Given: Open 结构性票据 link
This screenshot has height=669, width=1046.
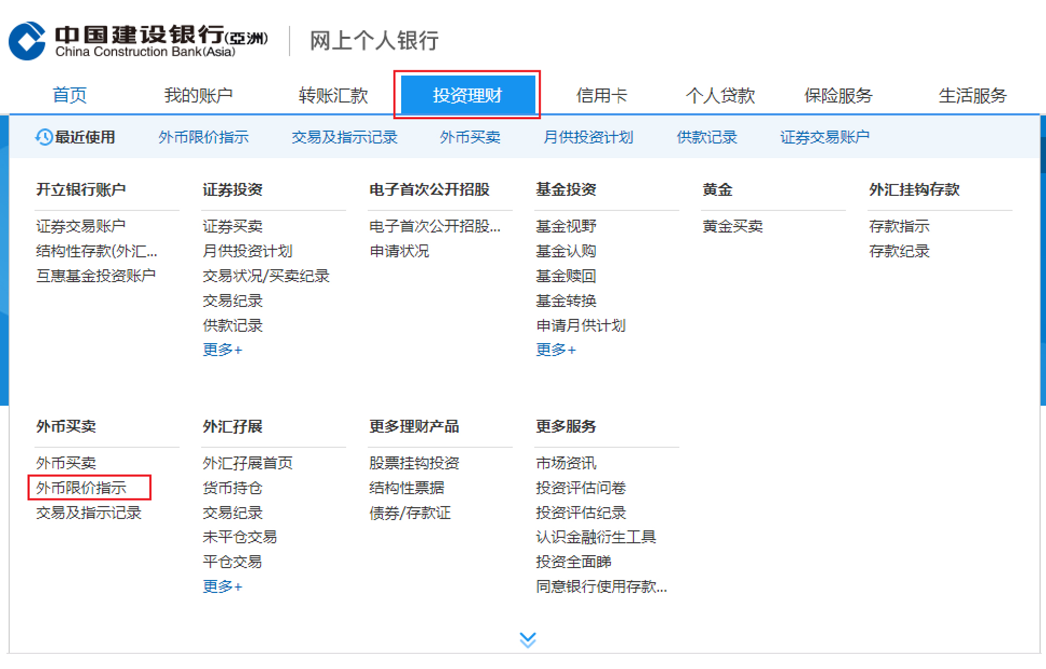Looking at the screenshot, I should coord(407,488).
